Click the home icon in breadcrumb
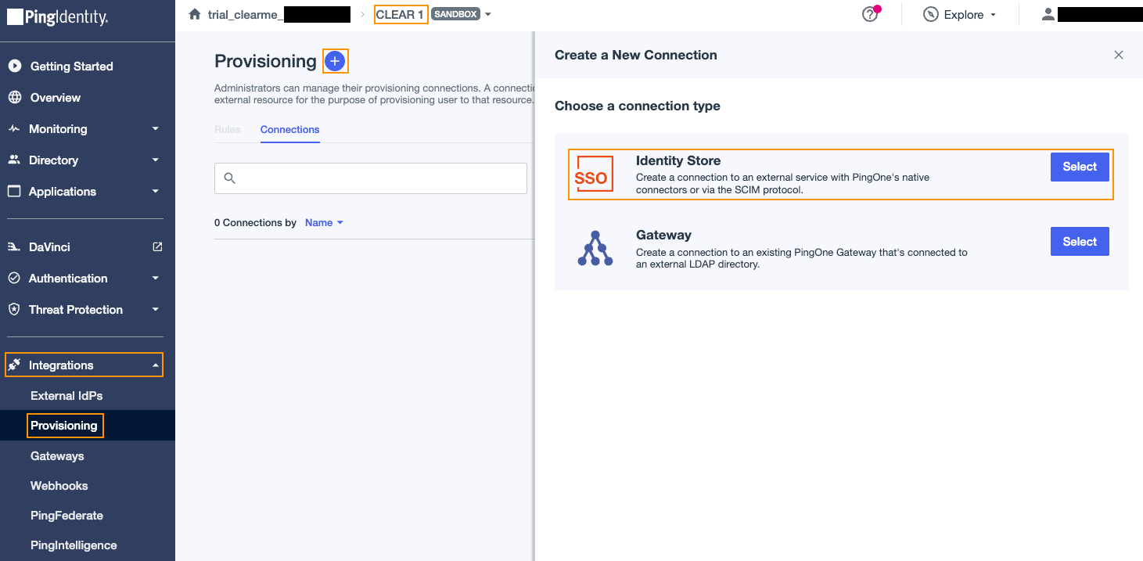The height and width of the screenshot is (561, 1143). click(195, 14)
